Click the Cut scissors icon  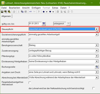[19, 12]
